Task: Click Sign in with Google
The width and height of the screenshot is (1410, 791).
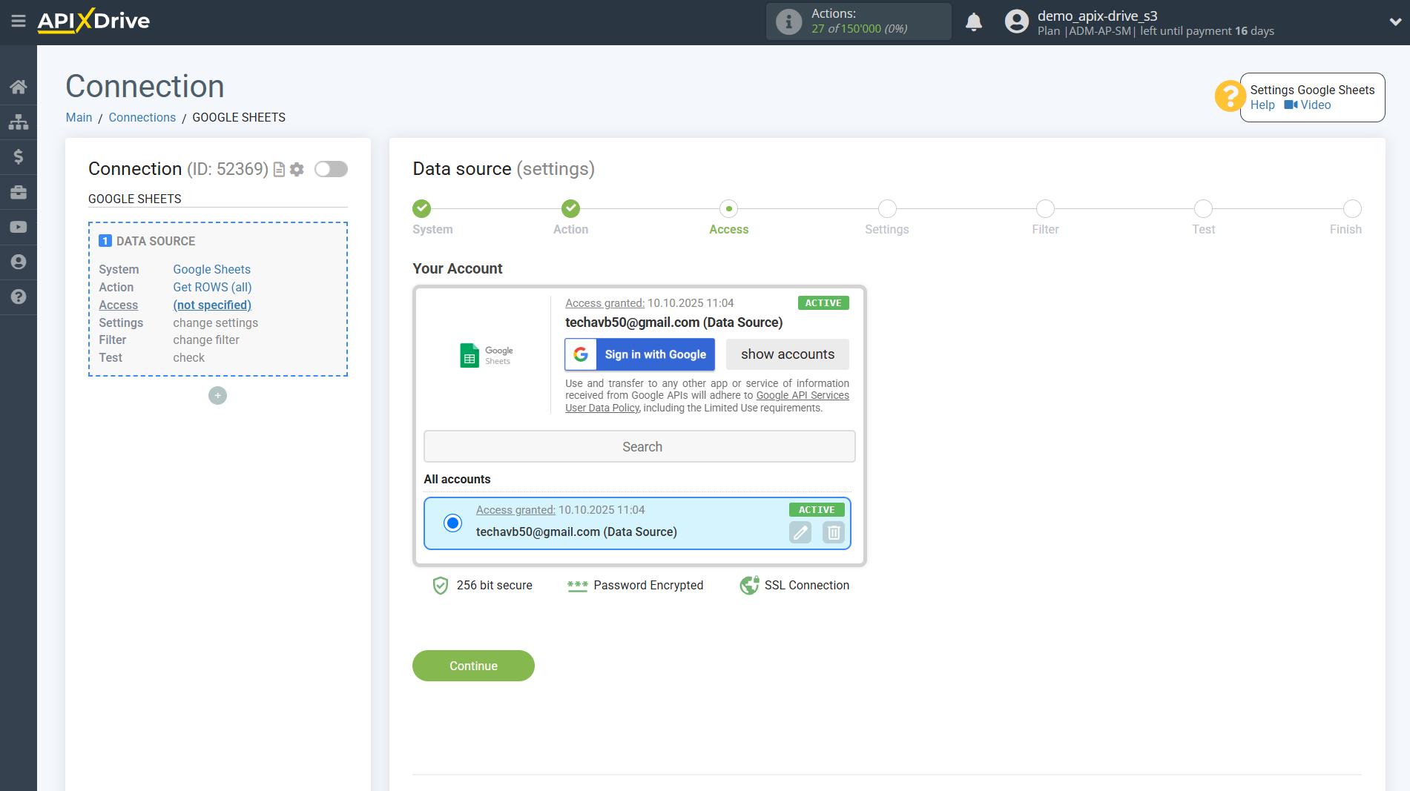Action: click(x=639, y=354)
